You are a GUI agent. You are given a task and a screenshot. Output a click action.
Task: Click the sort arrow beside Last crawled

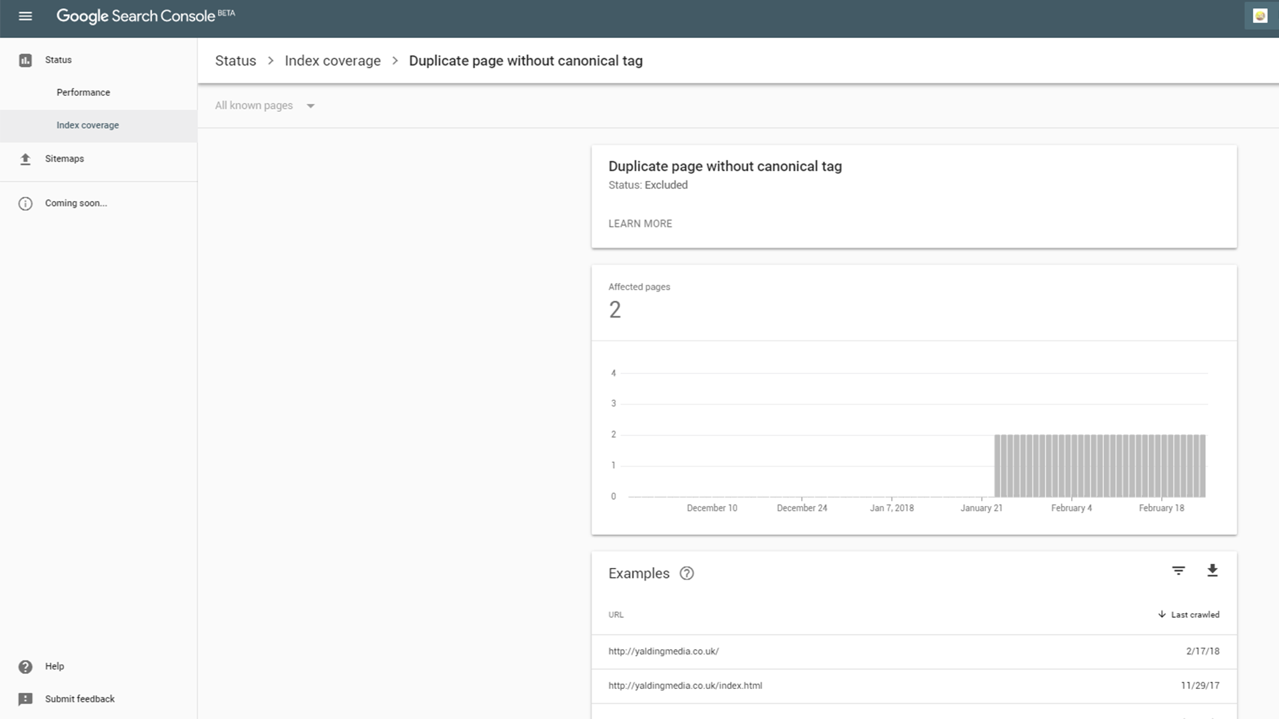click(x=1162, y=614)
